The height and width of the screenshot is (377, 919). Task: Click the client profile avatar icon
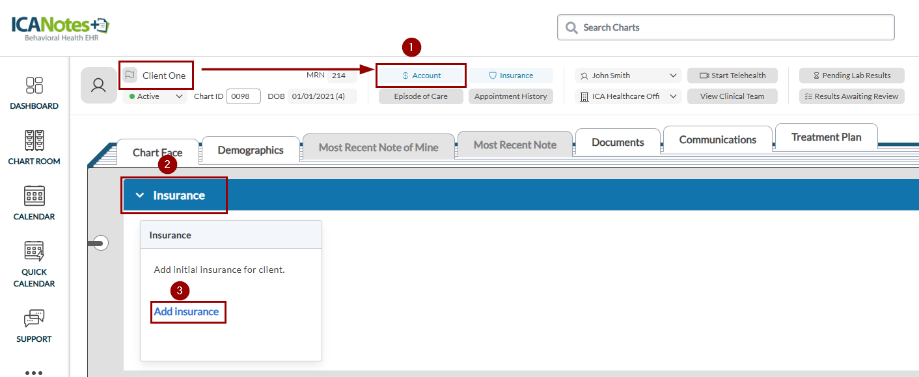pyautogui.click(x=98, y=85)
